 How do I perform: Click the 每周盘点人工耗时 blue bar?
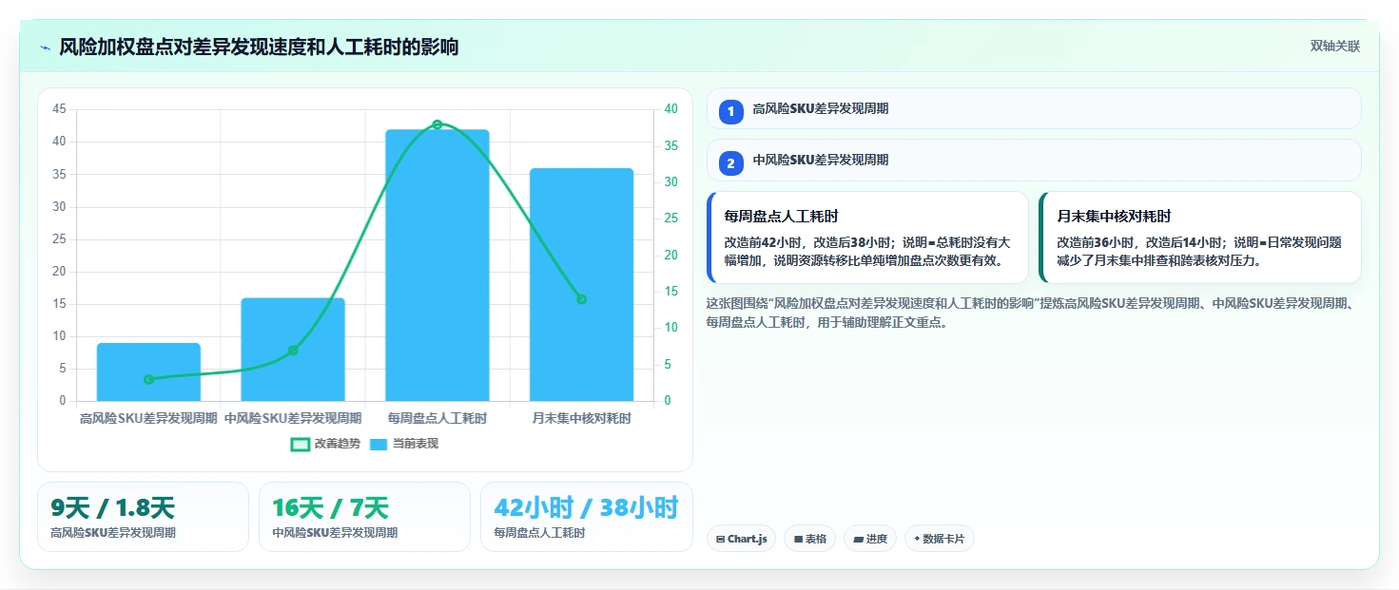pyautogui.click(x=437, y=265)
